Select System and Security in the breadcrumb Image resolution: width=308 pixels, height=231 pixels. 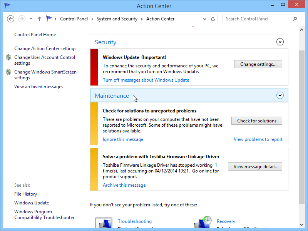[x=117, y=19]
